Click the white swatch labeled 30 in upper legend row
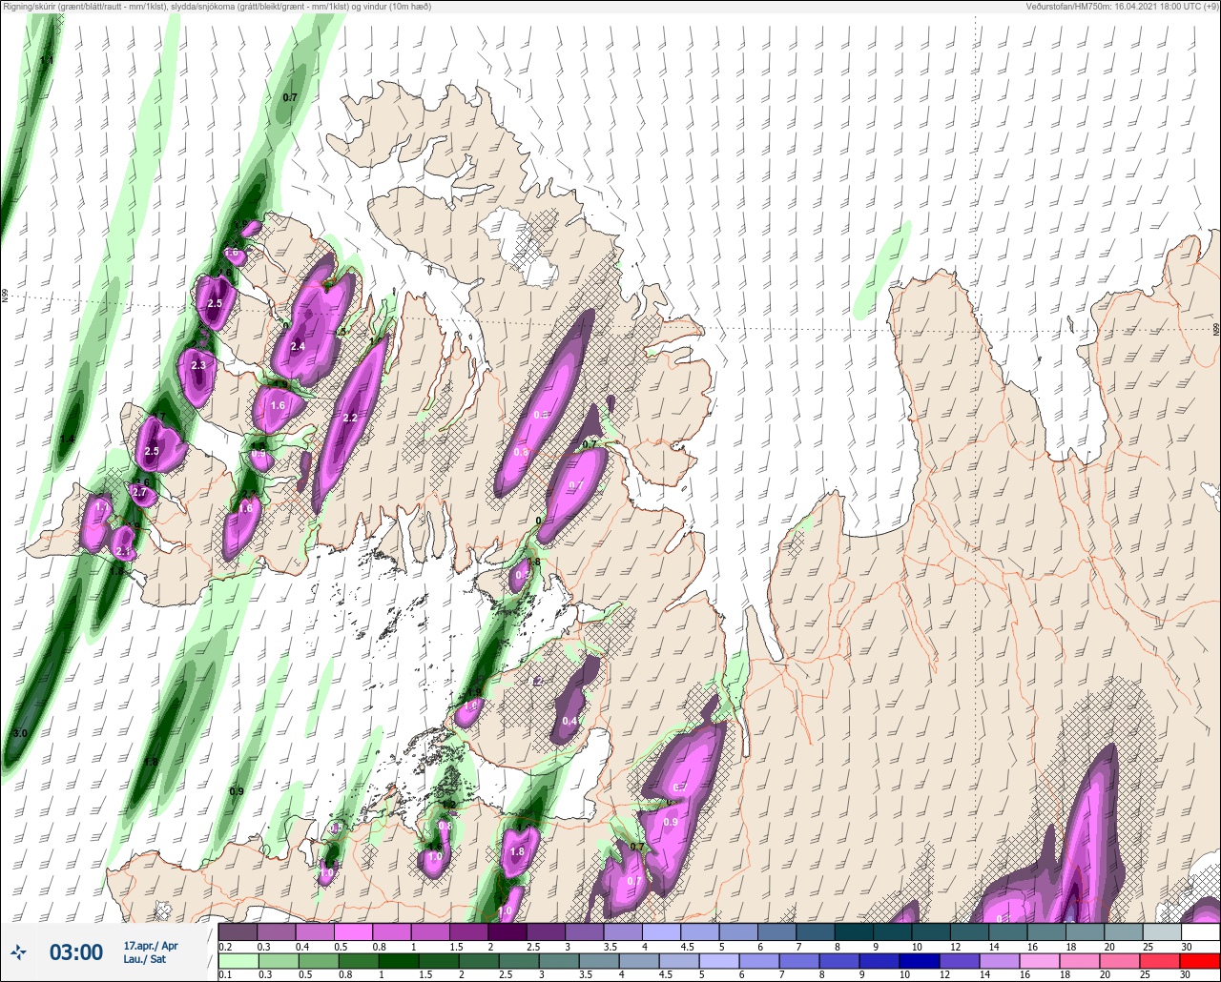 [x=1201, y=931]
